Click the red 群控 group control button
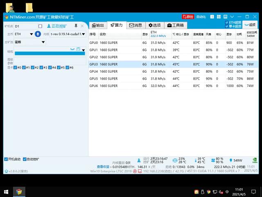The width and height of the screenshot is (262, 197). tap(188, 17)
